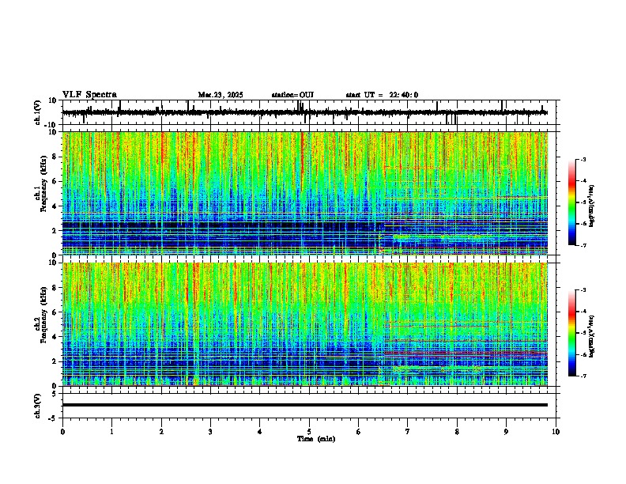Click the "2" kHz tick on ch.2 spectrogram
Image resolution: width=626 pixels, height=484 pixels.
pyautogui.click(x=55, y=361)
